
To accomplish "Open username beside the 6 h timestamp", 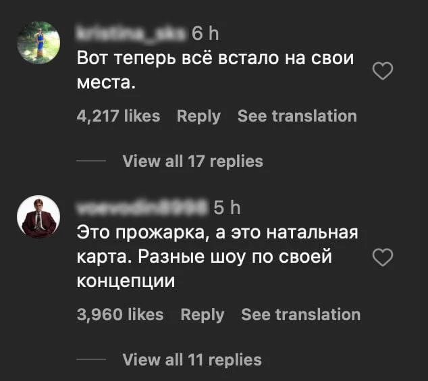I will point(132,33).
